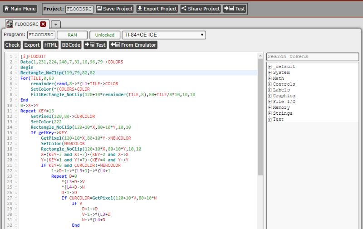
Task: Click the Data( line defining COLORS
Action: pyautogui.click(x=72, y=62)
